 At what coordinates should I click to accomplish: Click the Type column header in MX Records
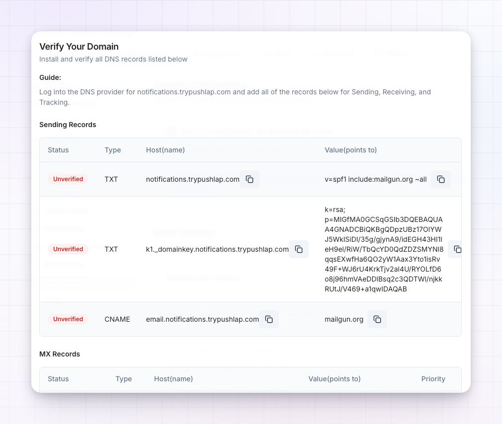124,379
